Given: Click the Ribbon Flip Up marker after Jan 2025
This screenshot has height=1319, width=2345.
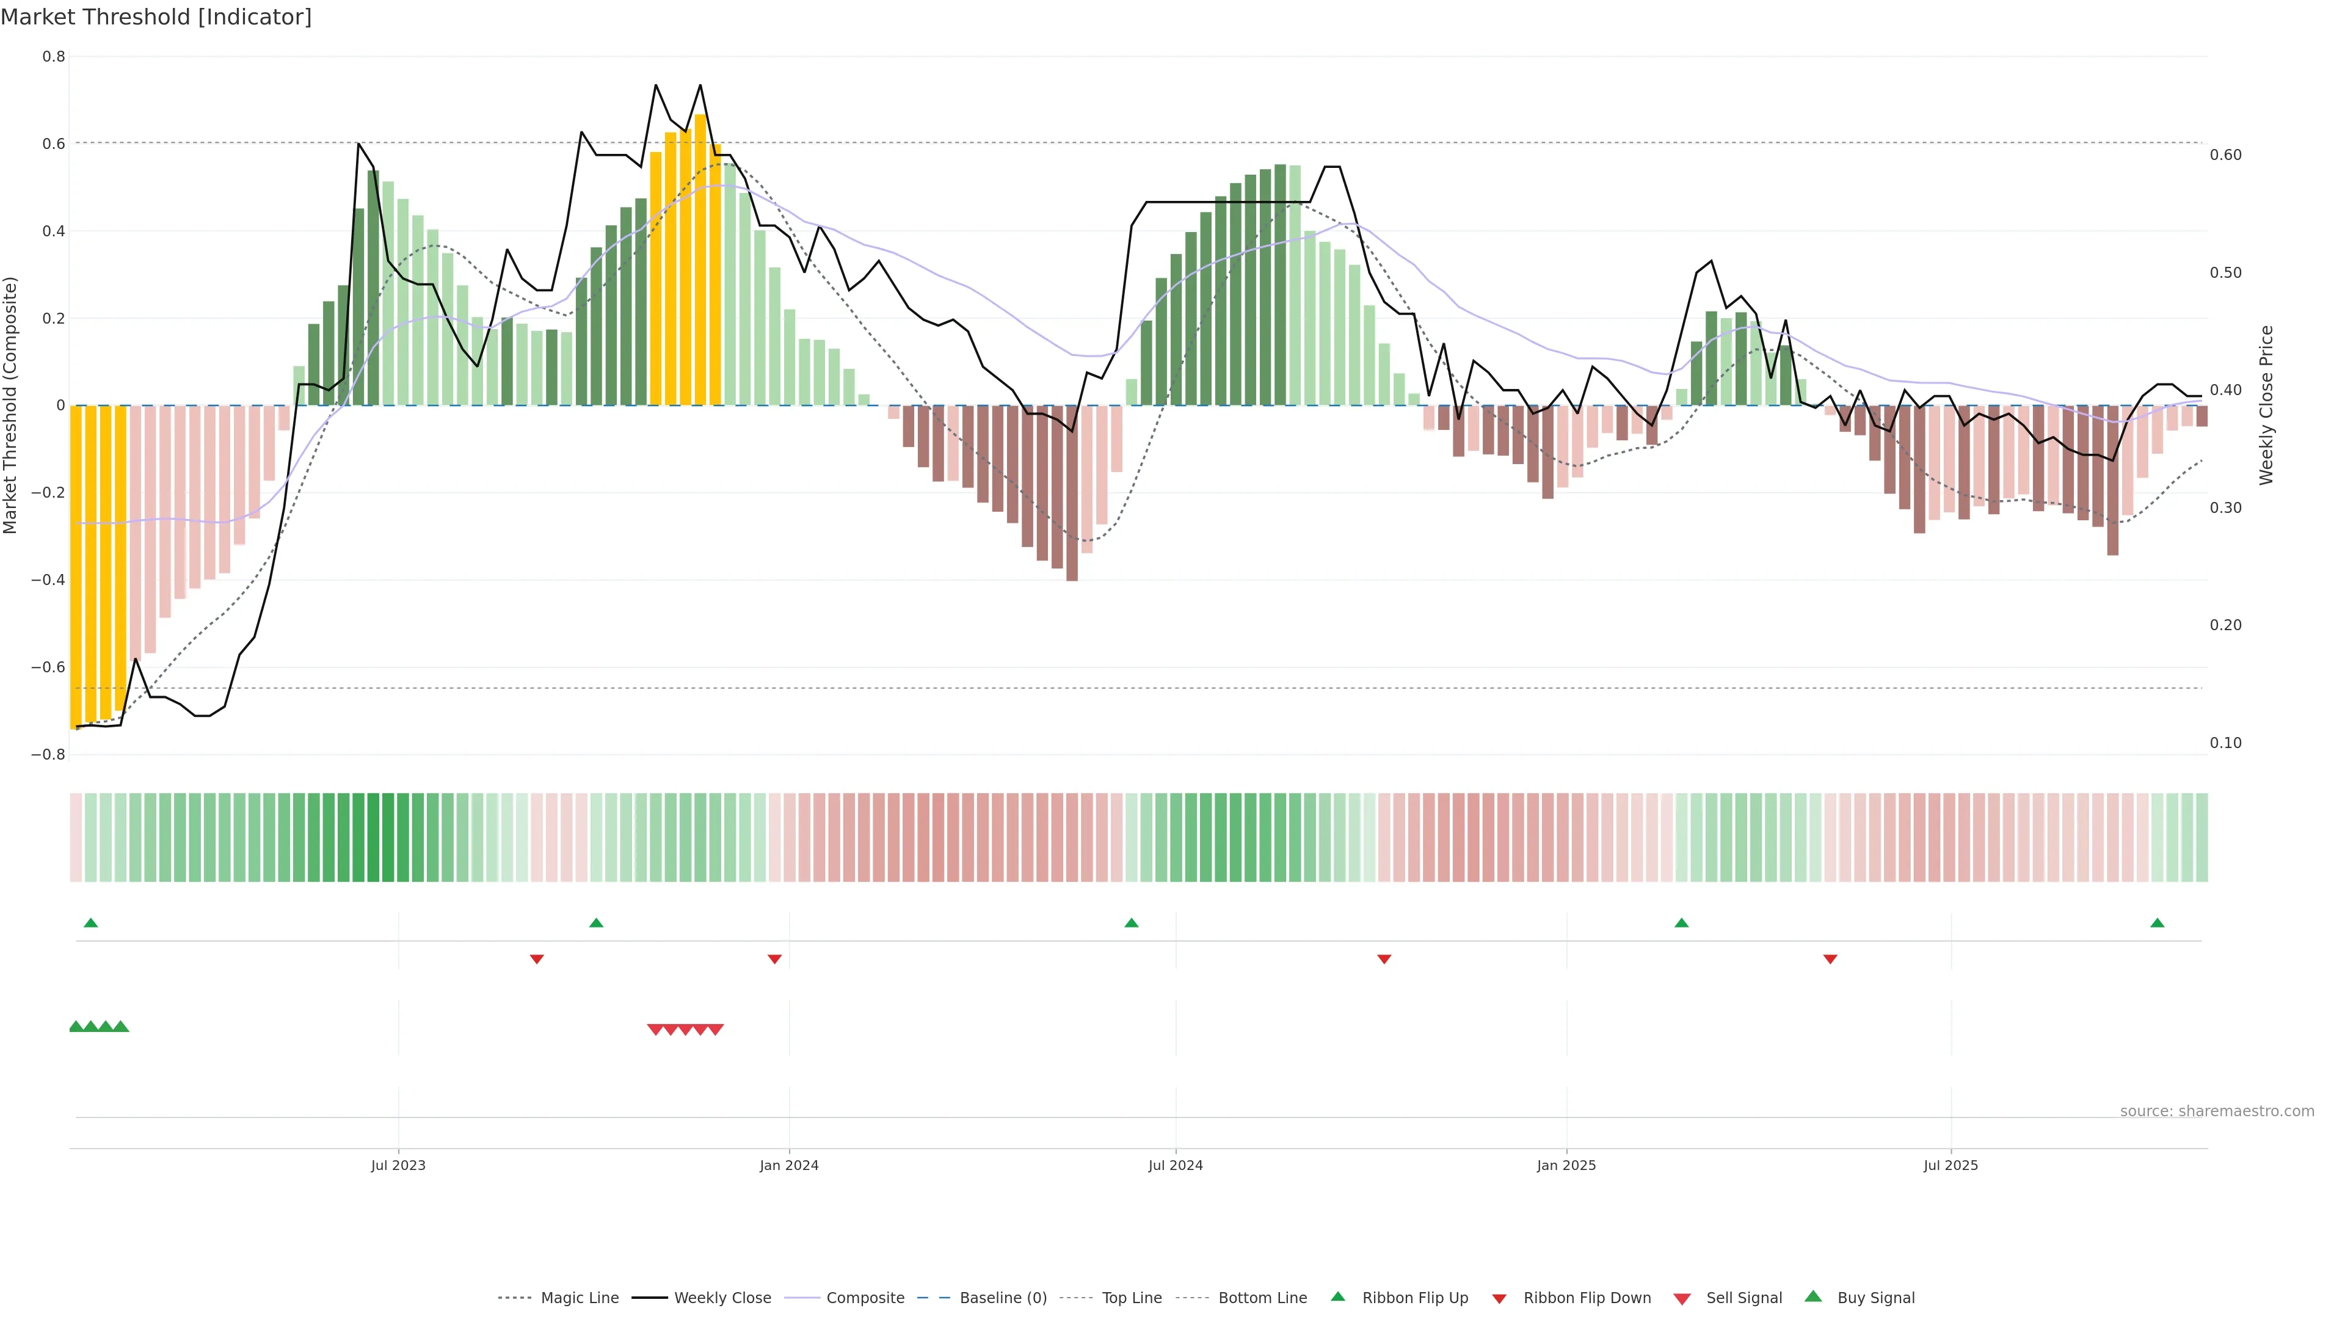Looking at the screenshot, I should click(x=1681, y=923).
